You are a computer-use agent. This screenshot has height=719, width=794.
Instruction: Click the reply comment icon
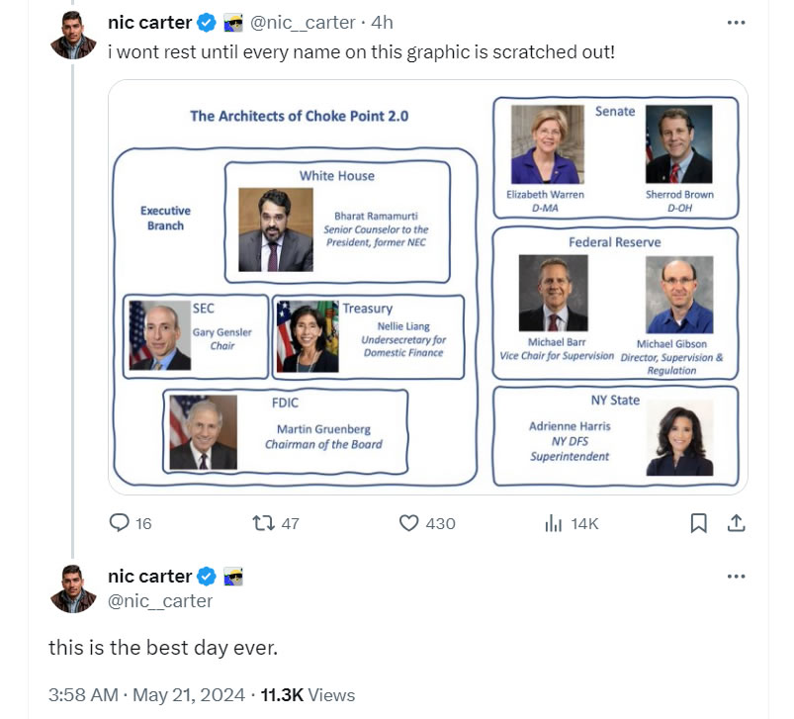(120, 523)
